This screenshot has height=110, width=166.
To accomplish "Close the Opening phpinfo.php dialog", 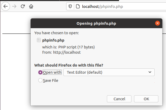I will pos(158,23).
